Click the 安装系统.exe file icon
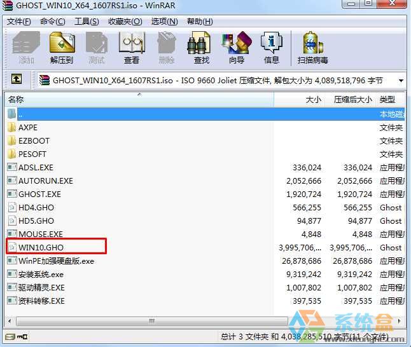411x347 pixels. point(12,274)
